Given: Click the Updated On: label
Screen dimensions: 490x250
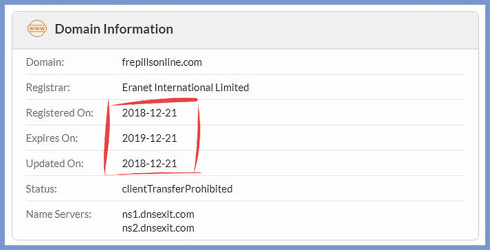Looking at the screenshot, I should pos(55,164).
